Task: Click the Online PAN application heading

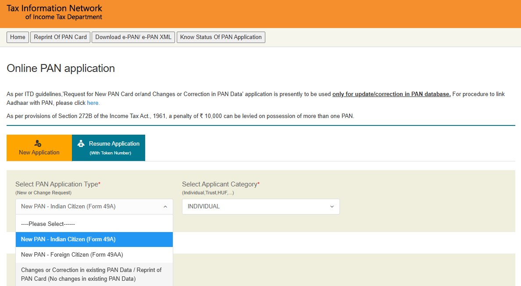Action: [60, 68]
